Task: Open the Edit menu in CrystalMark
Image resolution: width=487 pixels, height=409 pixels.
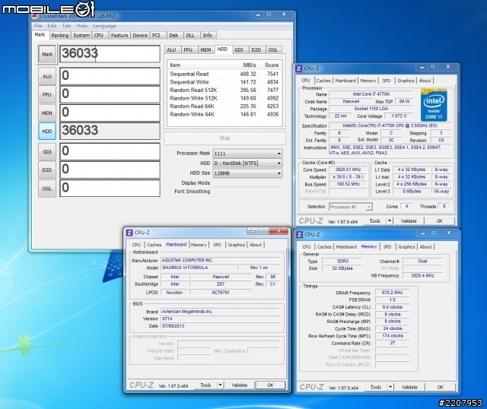Action: point(52,26)
